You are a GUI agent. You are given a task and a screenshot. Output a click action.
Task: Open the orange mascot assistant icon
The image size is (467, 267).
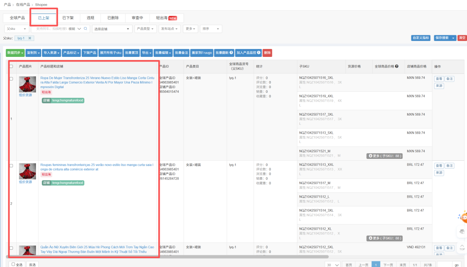pos(463,217)
